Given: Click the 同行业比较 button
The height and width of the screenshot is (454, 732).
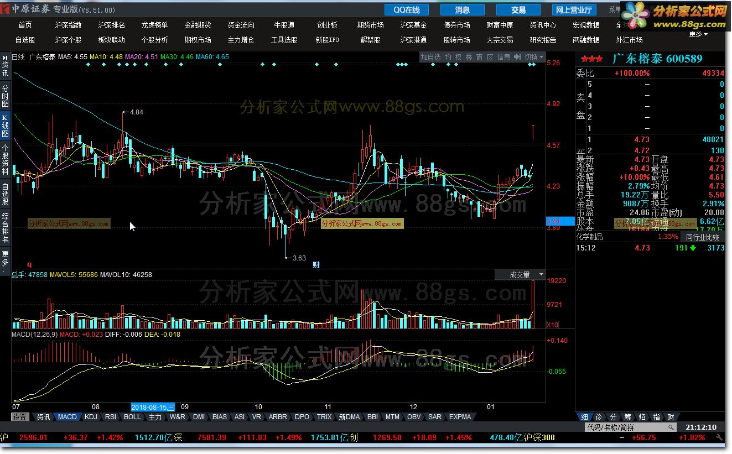Looking at the screenshot, I should click(x=703, y=237).
